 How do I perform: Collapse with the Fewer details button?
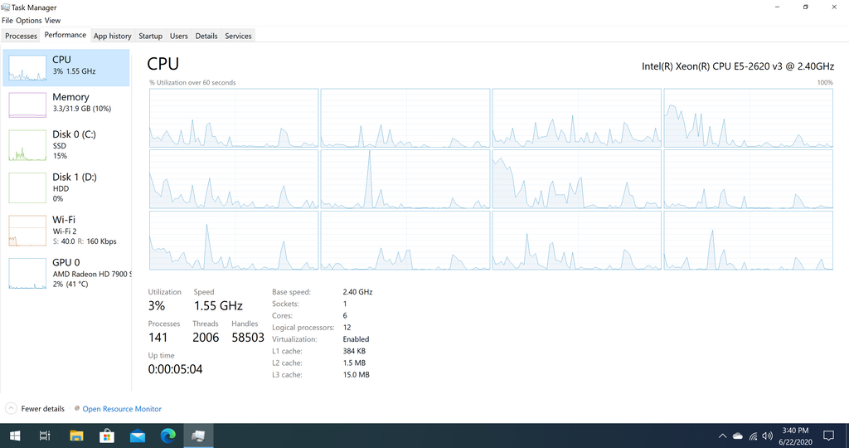(35, 408)
